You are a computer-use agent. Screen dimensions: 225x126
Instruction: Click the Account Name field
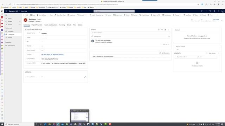click(x=64, y=33)
